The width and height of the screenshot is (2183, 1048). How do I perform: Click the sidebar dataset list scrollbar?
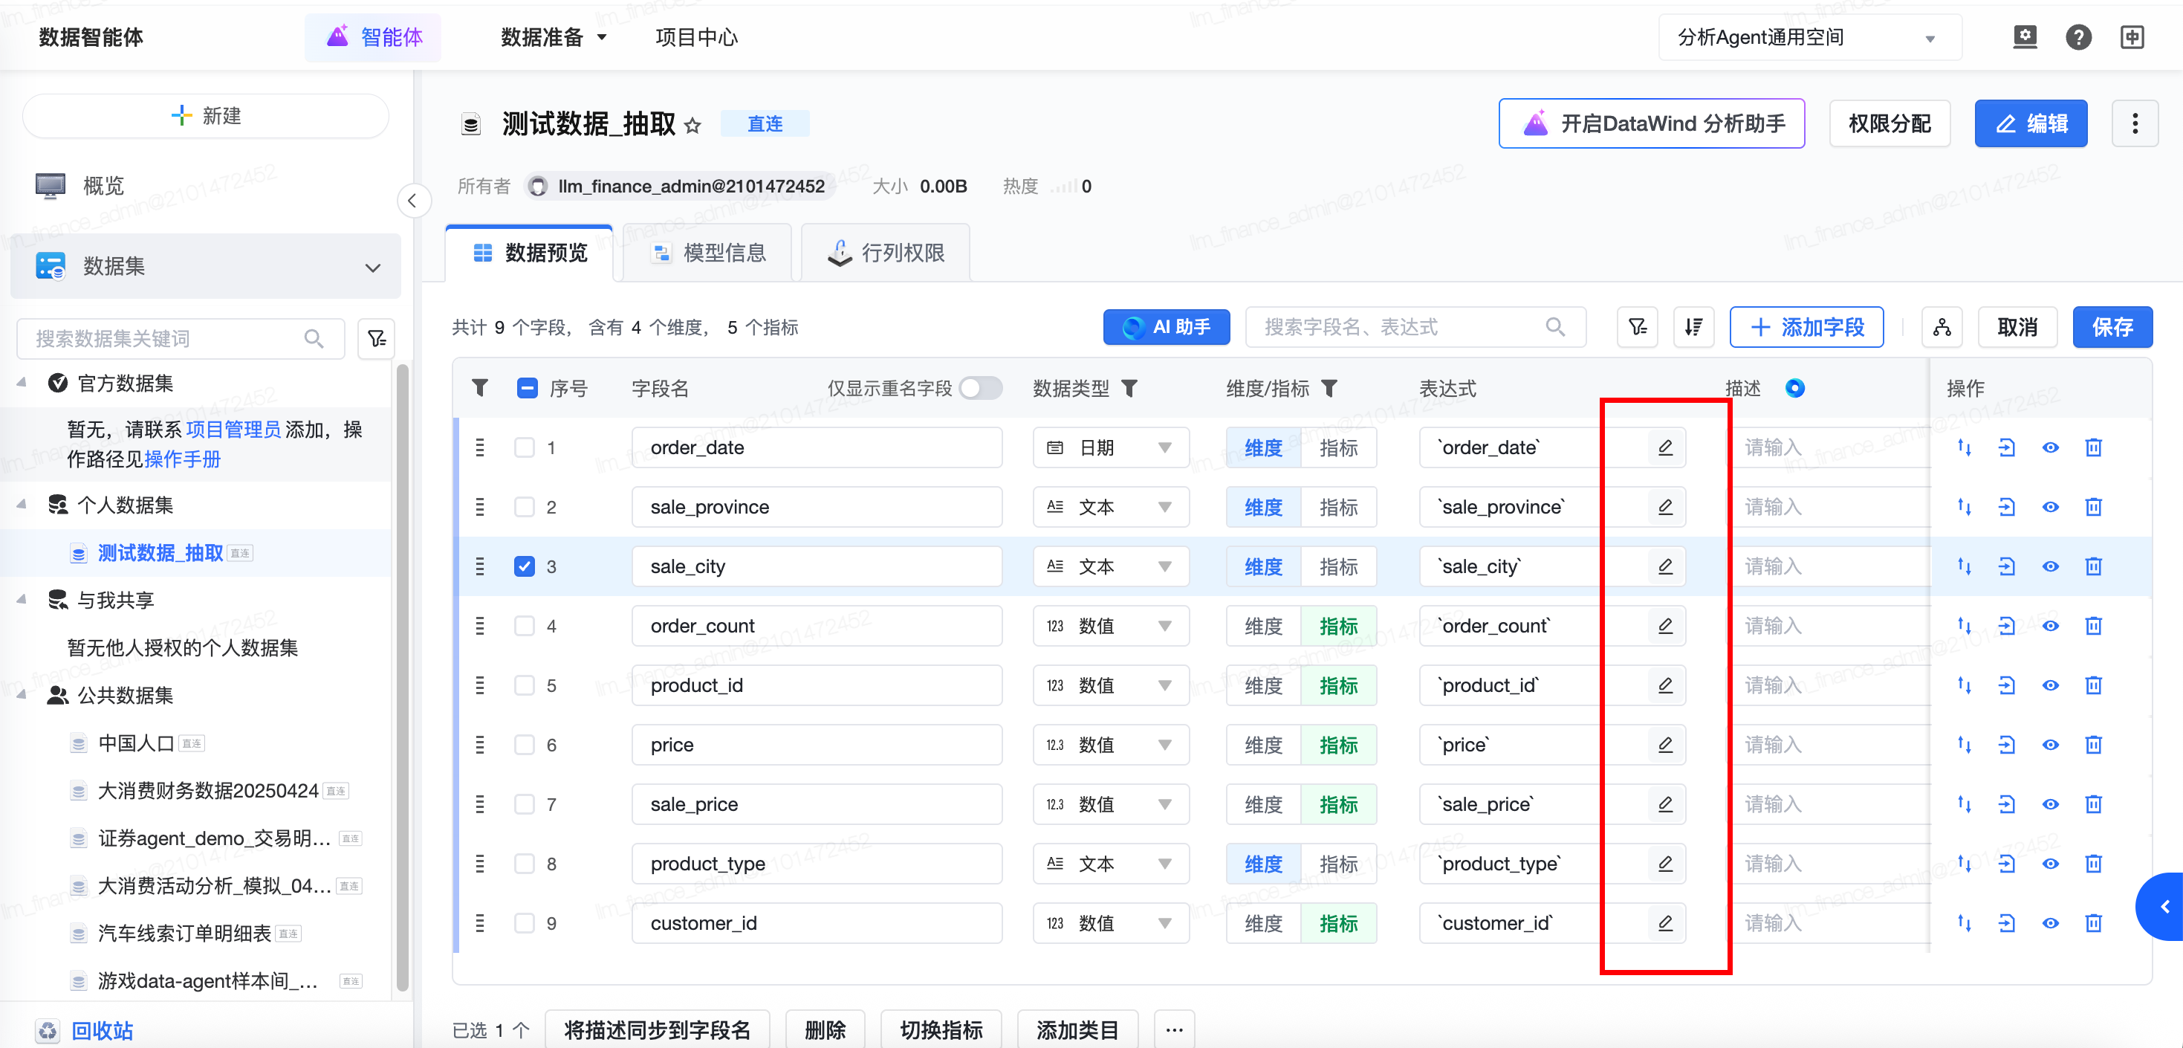[x=402, y=676]
